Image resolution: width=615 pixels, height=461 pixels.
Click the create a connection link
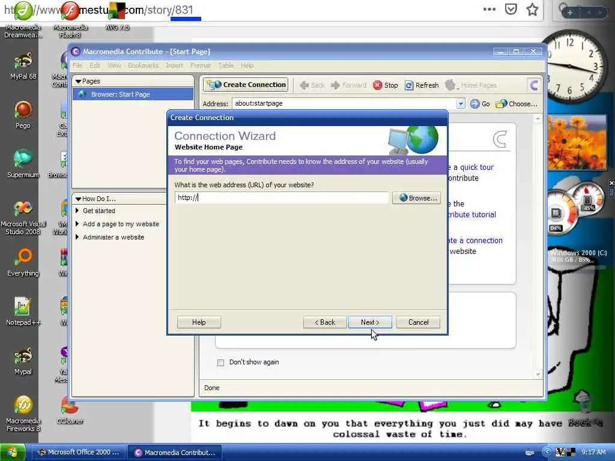[x=475, y=241]
